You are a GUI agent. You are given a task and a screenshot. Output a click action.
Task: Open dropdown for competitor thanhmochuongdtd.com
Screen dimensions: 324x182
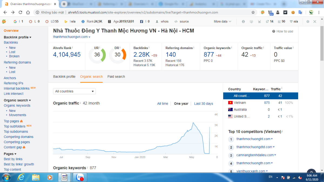coord(274,147)
